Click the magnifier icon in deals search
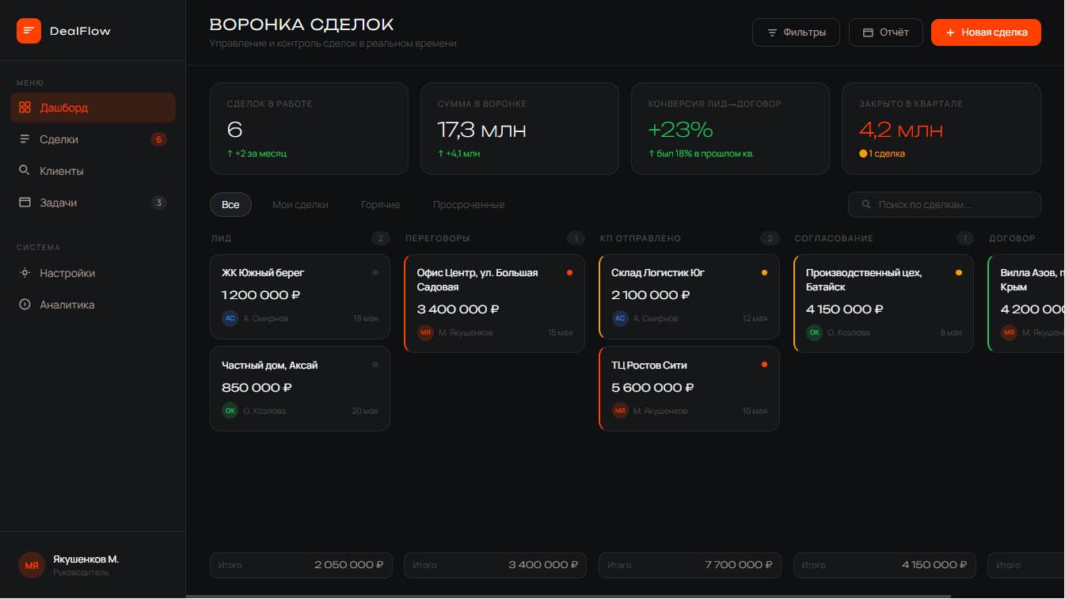Image resolution: width=1065 pixels, height=599 pixels. 865,205
